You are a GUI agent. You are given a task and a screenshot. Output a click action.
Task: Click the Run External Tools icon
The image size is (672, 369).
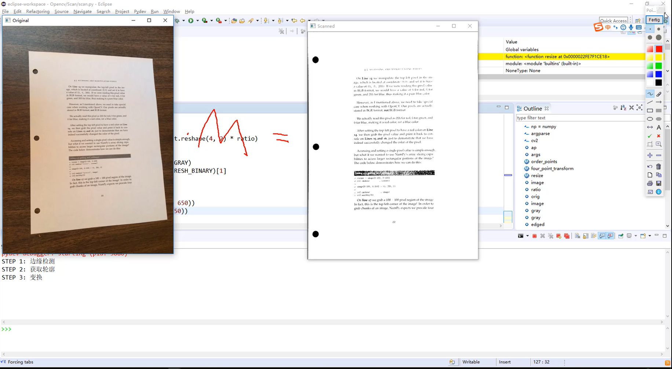(x=219, y=21)
